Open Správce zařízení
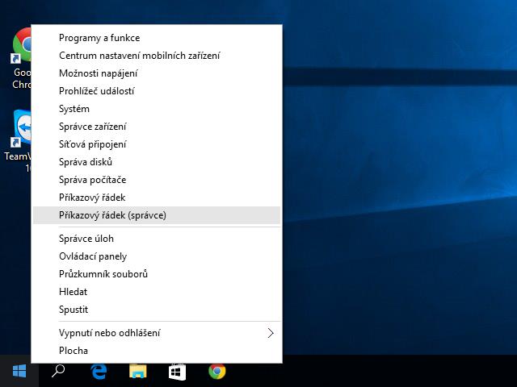This screenshot has height=387, width=517. click(x=92, y=127)
